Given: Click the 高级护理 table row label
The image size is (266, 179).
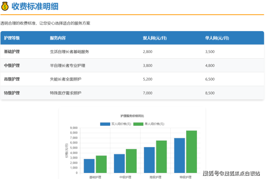Looking at the screenshot, I should [12, 79].
